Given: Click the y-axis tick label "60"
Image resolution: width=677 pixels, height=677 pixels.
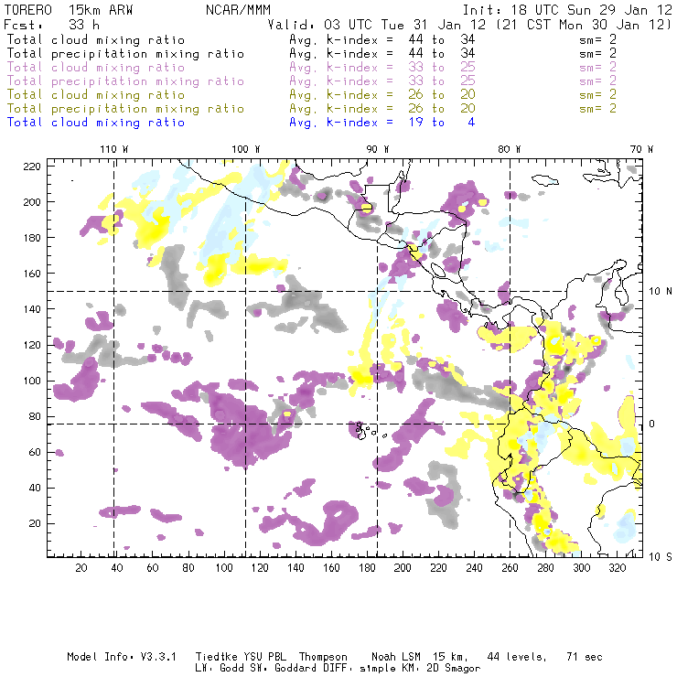Looking at the screenshot, I should [x=35, y=452].
